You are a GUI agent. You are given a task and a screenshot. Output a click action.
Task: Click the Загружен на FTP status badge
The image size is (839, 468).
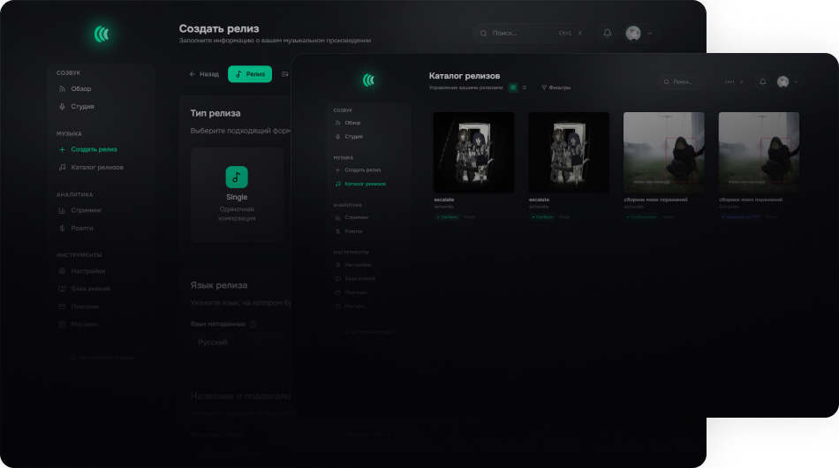point(741,217)
